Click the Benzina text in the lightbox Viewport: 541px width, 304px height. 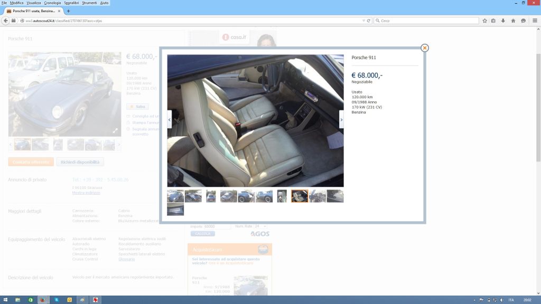[359, 112]
